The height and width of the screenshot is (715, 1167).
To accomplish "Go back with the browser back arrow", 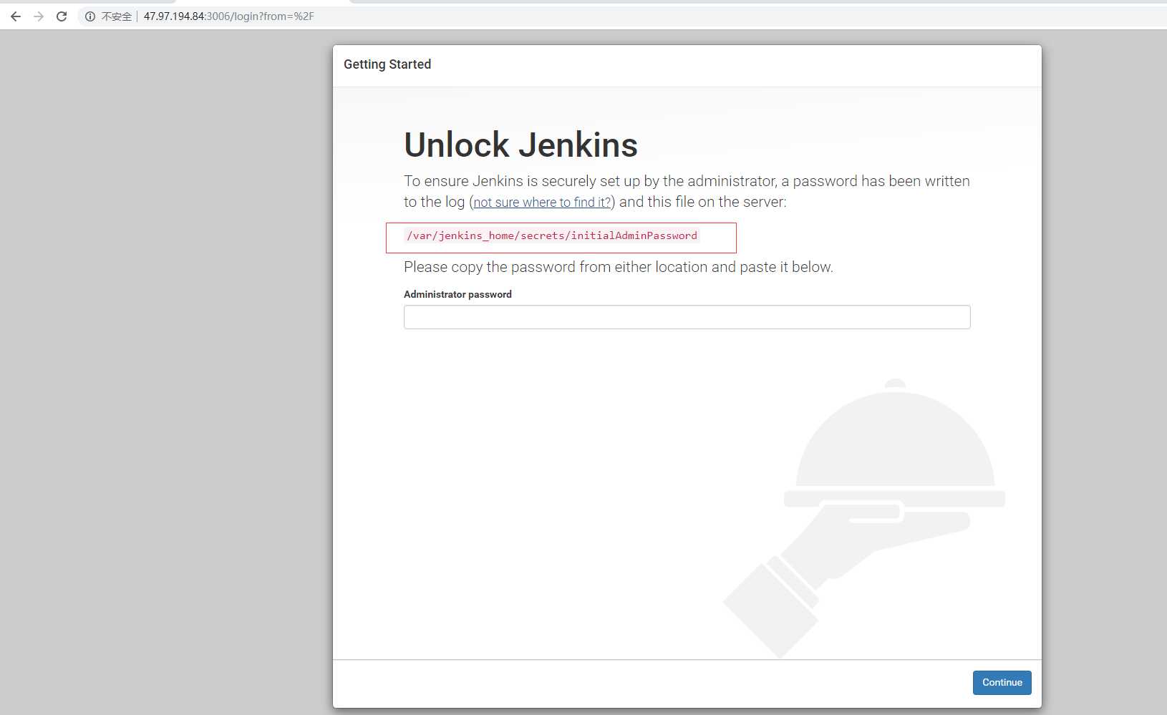I will 16,16.
